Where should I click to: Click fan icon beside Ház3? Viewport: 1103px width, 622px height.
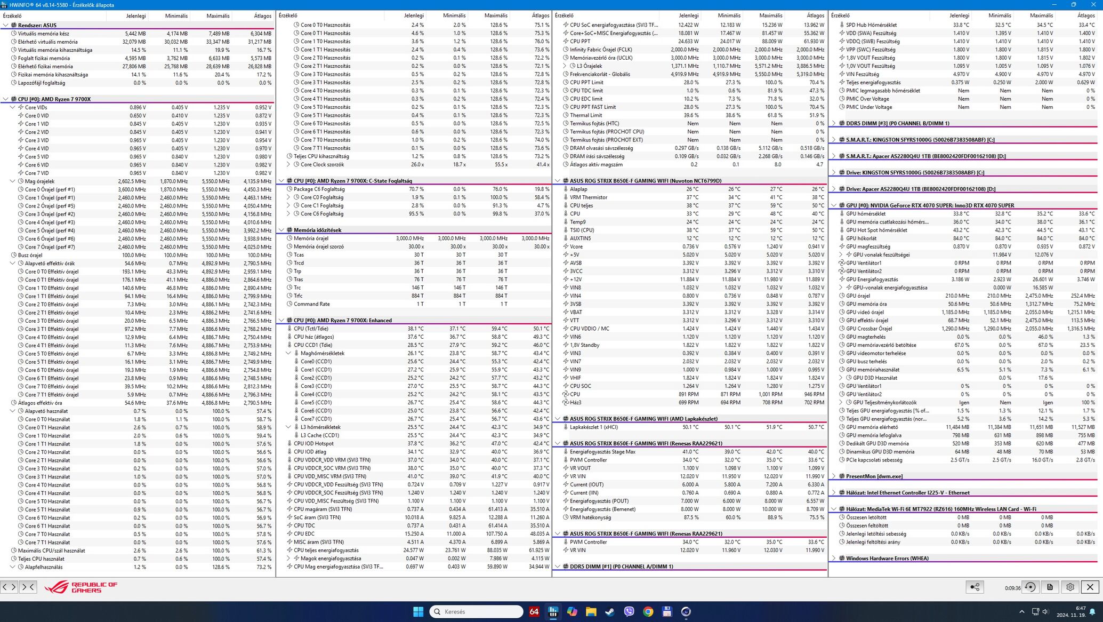566,402
